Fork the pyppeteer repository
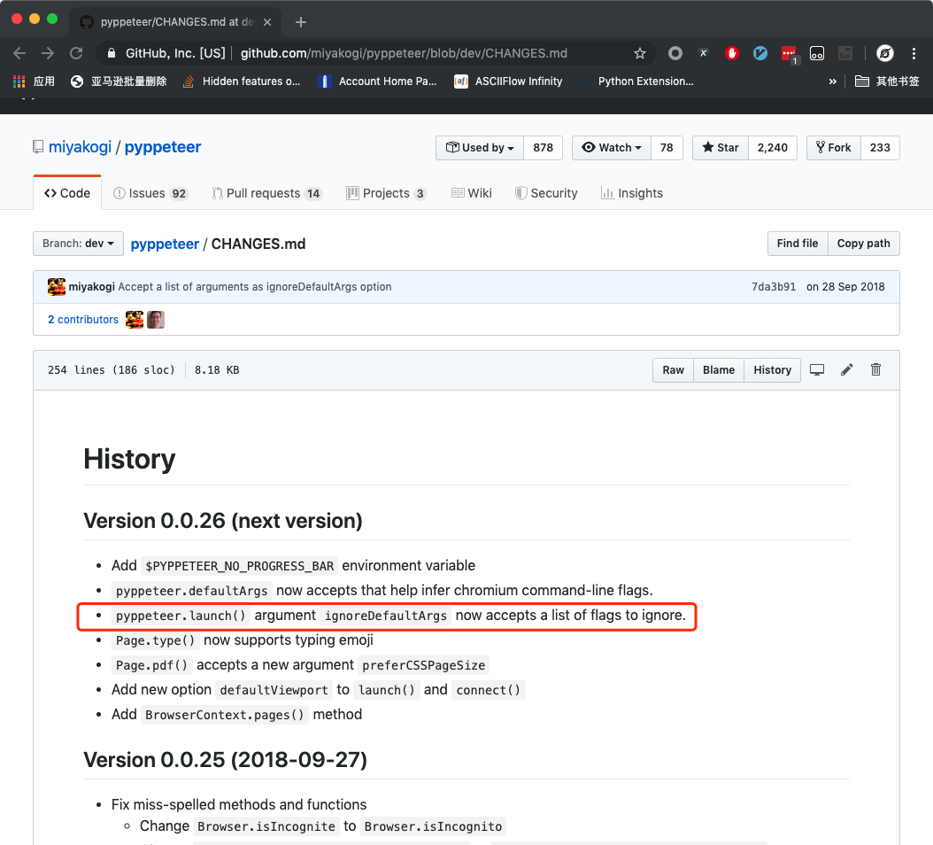The height and width of the screenshot is (845, 933). tap(834, 148)
